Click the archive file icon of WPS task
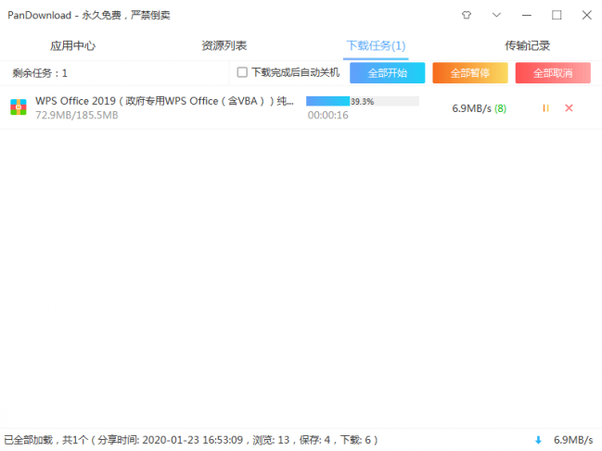This screenshot has height=451, width=602. tap(18, 107)
